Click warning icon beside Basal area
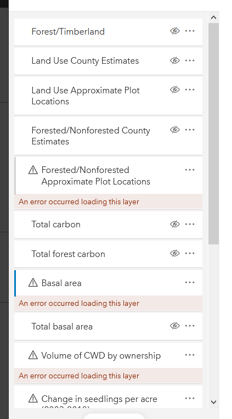The width and height of the screenshot is (232, 419). (x=33, y=282)
